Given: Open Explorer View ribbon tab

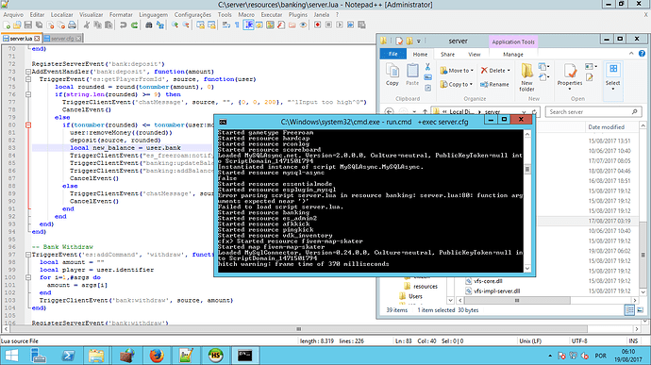Looking at the screenshot, I should pos(475,55).
